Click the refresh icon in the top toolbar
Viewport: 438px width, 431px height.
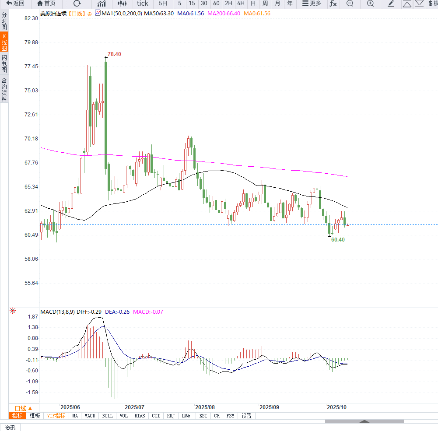coord(77,4)
